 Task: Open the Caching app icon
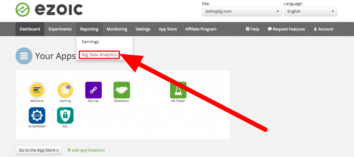(65, 90)
